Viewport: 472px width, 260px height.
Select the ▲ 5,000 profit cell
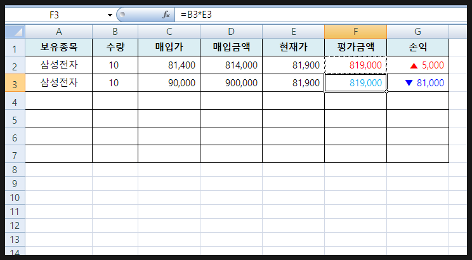coord(418,65)
